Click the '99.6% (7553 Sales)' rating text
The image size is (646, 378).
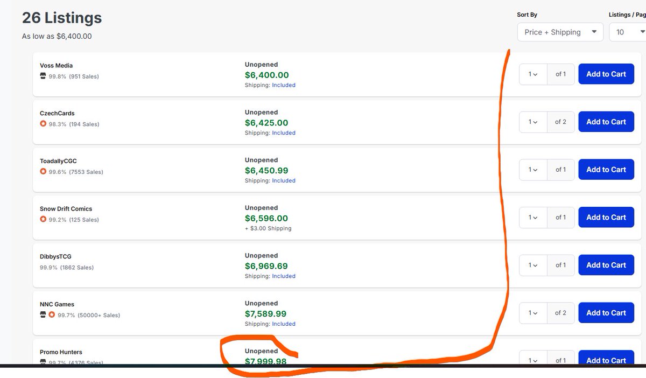76,172
